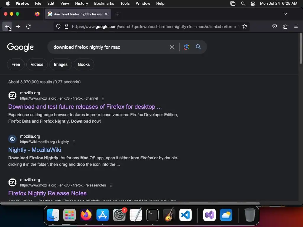Screen dimensions: 303x227
Task: Open Visual Studio Code from the Dock
Action: click(x=186, y=215)
